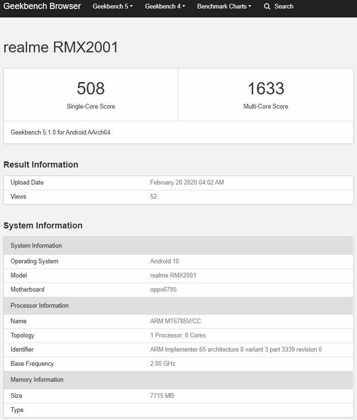Select the base frequency value 2.00 GHz
The height and width of the screenshot is (420, 357).
pyautogui.click(x=163, y=364)
